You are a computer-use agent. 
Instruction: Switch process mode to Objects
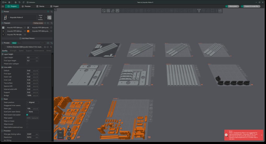tap(20, 43)
